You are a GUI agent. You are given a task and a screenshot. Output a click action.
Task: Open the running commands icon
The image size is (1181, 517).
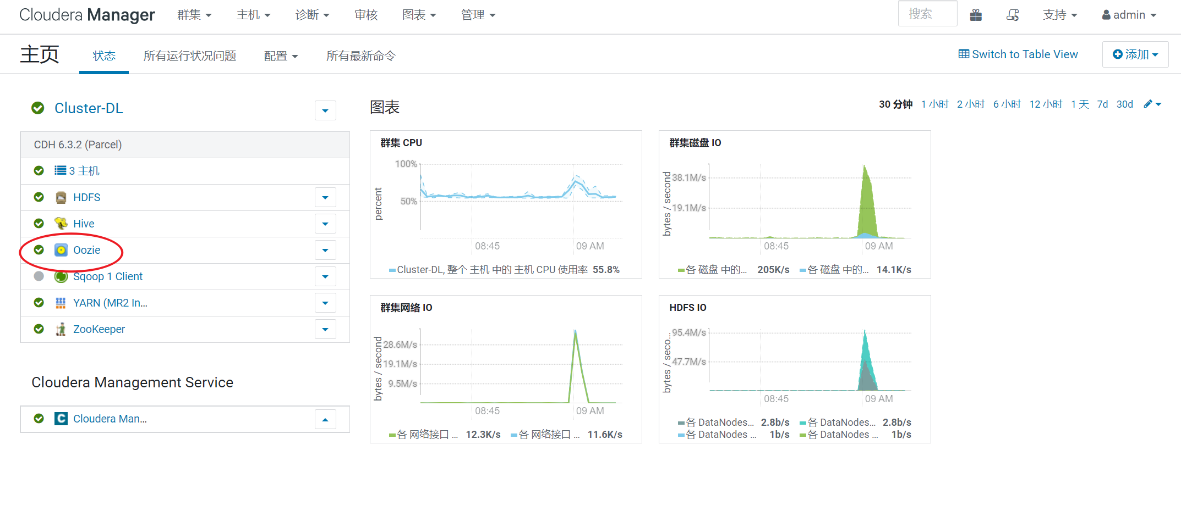[x=1013, y=15]
